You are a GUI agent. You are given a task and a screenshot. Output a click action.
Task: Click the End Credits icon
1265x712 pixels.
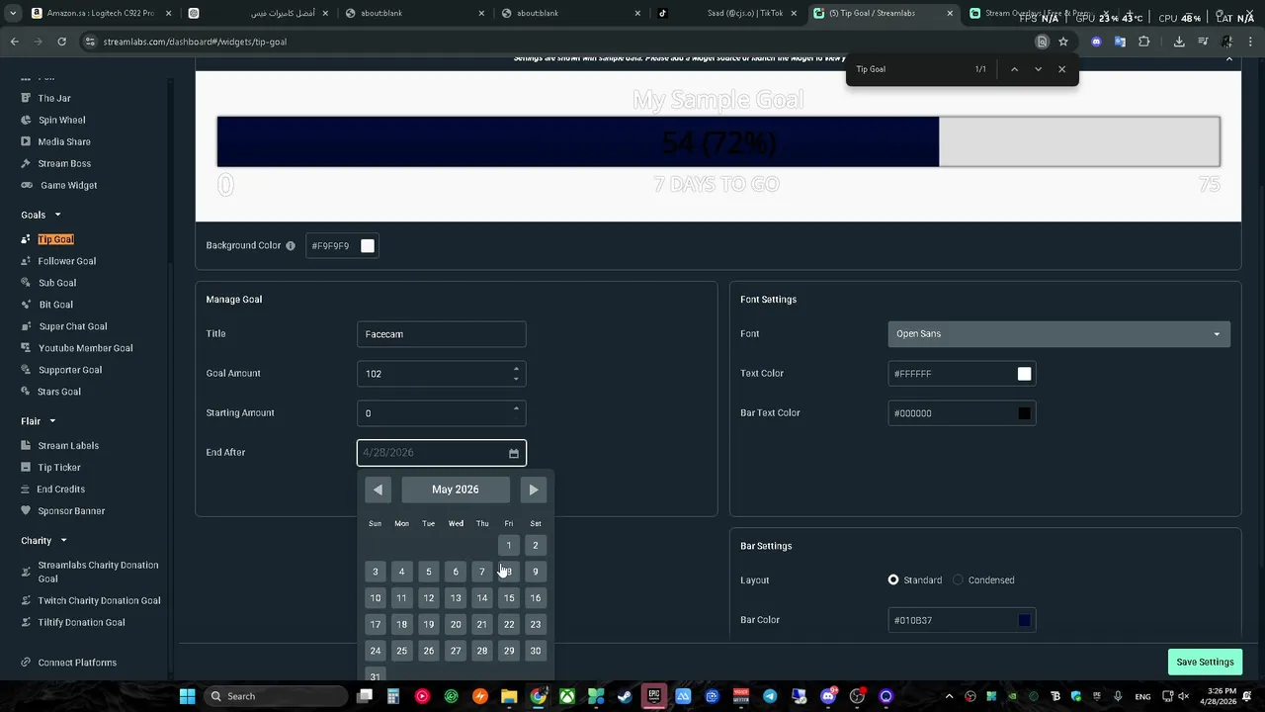tap(27, 489)
